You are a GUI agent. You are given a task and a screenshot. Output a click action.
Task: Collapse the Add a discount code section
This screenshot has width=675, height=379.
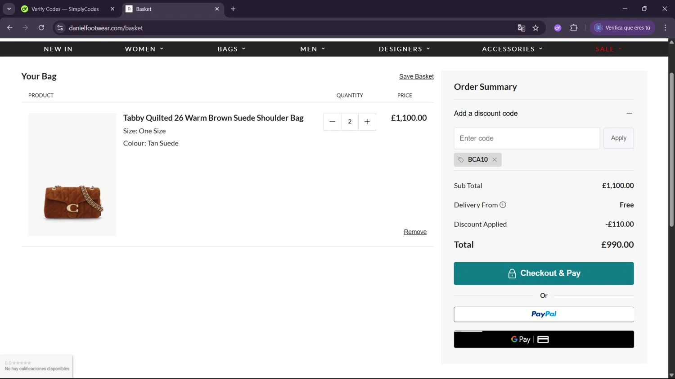point(630,113)
